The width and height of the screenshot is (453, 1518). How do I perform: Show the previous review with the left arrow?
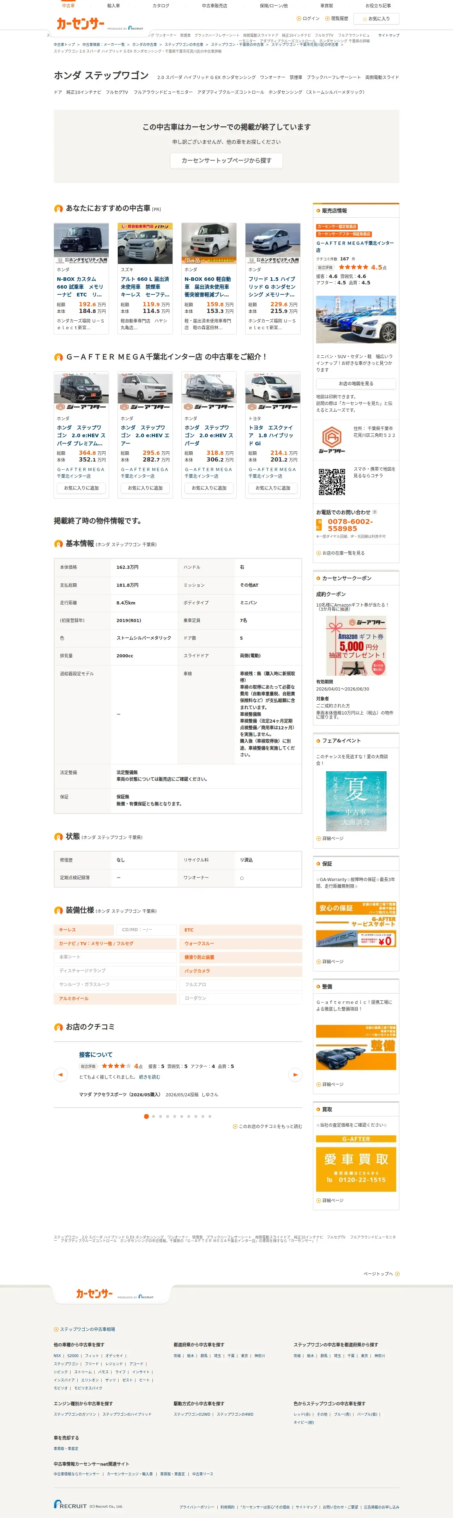(x=60, y=1074)
